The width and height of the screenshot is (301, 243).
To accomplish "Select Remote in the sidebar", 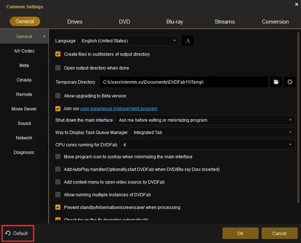I will click(24, 94).
